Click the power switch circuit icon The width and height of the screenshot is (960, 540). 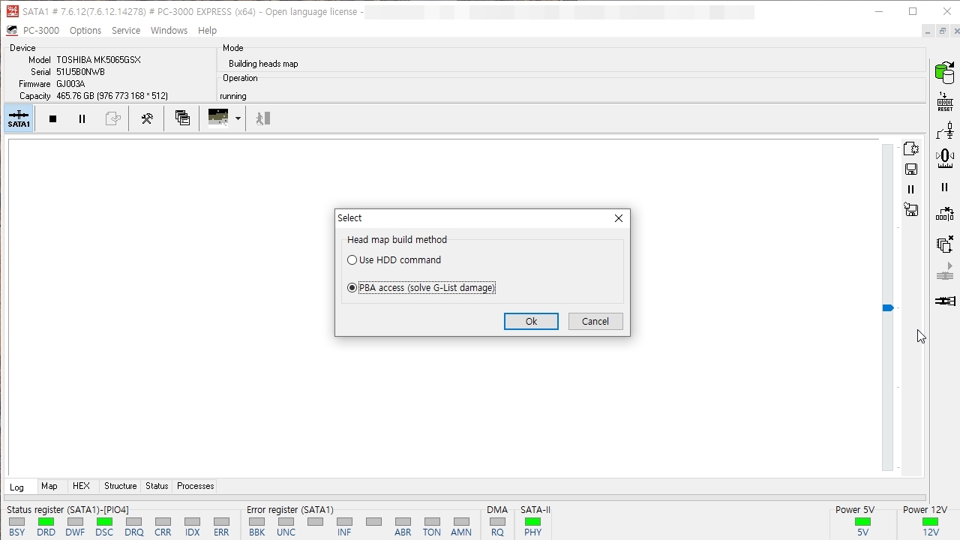click(945, 130)
